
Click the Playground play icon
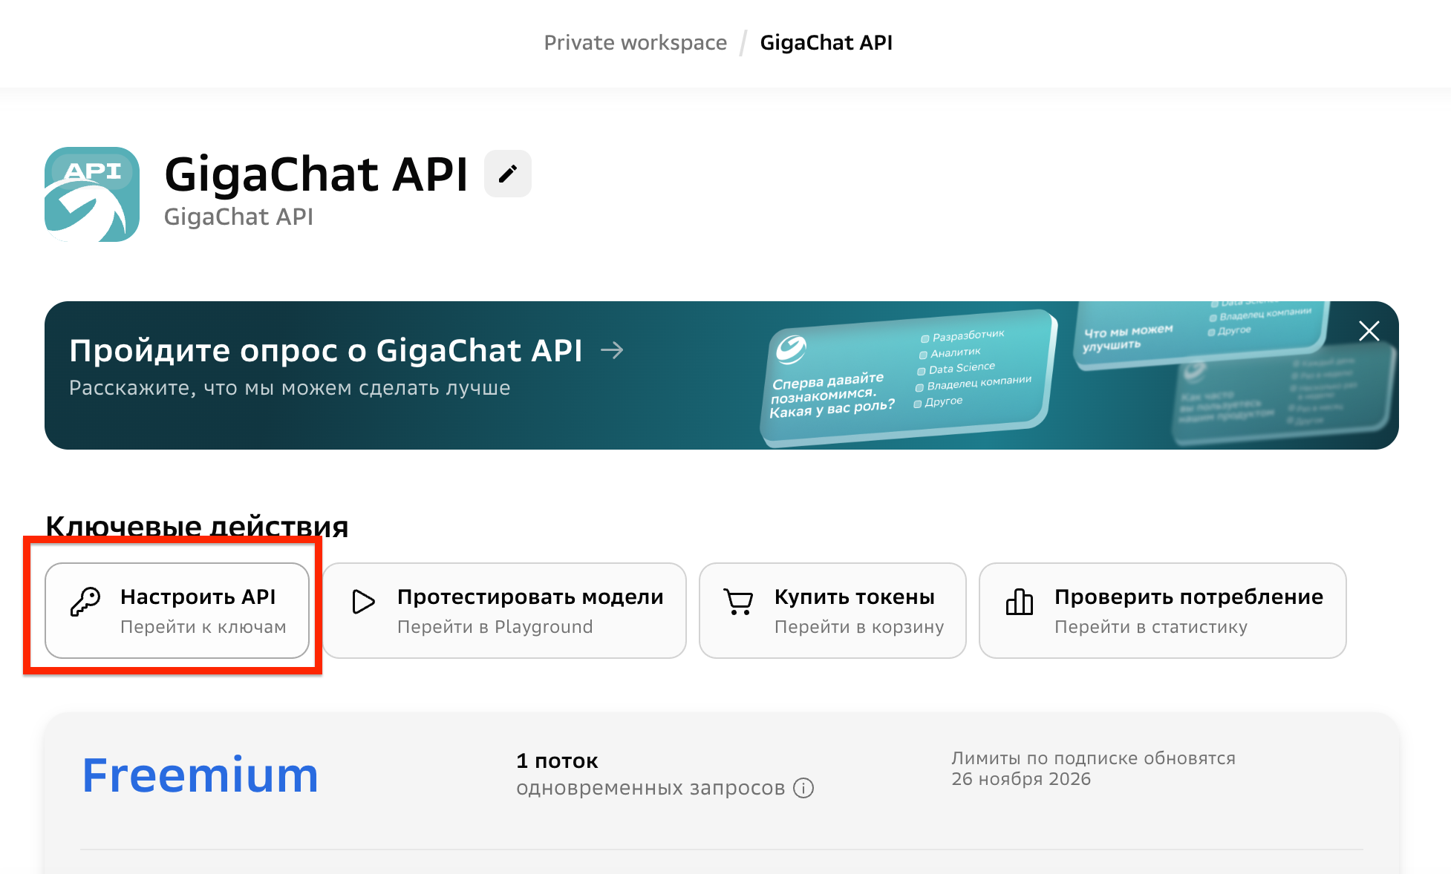click(363, 602)
